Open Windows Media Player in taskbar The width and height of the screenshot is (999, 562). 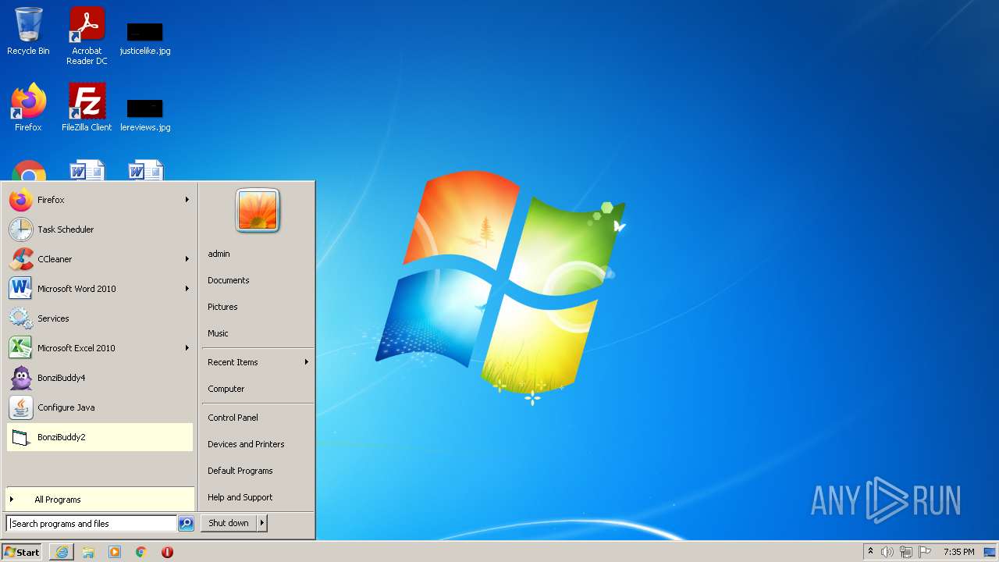[115, 552]
